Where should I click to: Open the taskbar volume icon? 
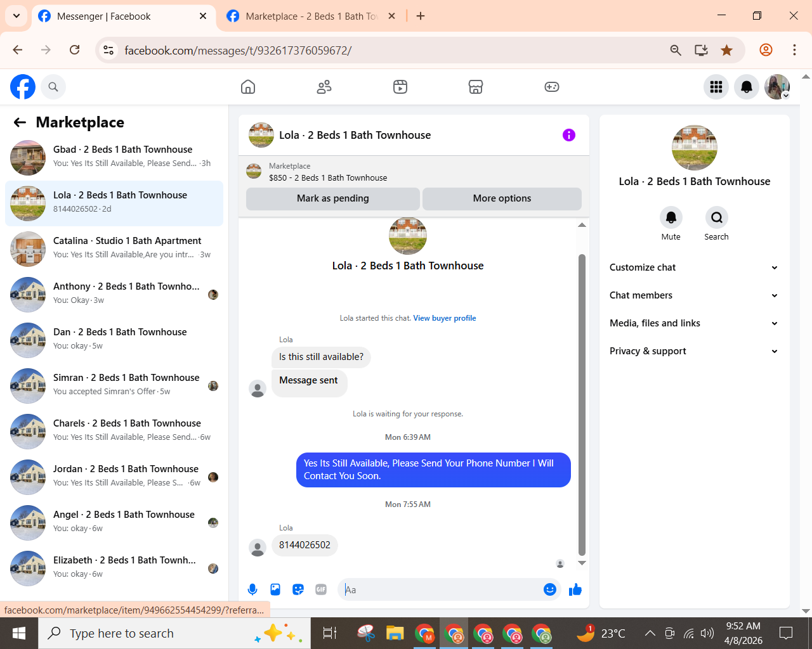coord(707,633)
